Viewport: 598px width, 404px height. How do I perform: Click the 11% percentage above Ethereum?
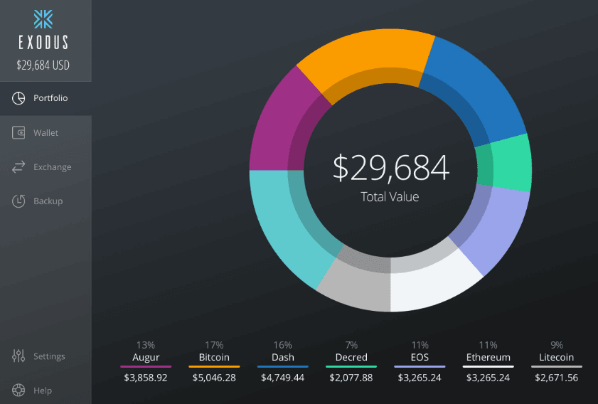click(488, 345)
